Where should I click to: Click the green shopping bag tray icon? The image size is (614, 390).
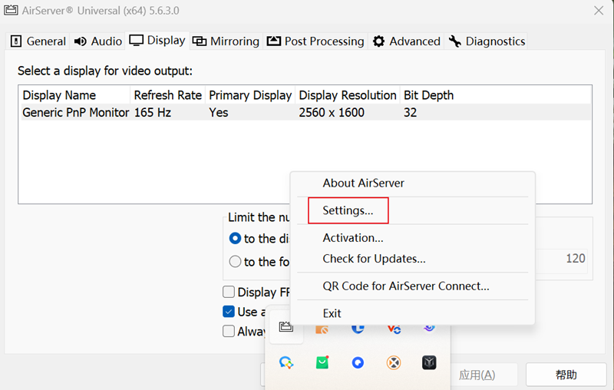[x=322, y=362]
